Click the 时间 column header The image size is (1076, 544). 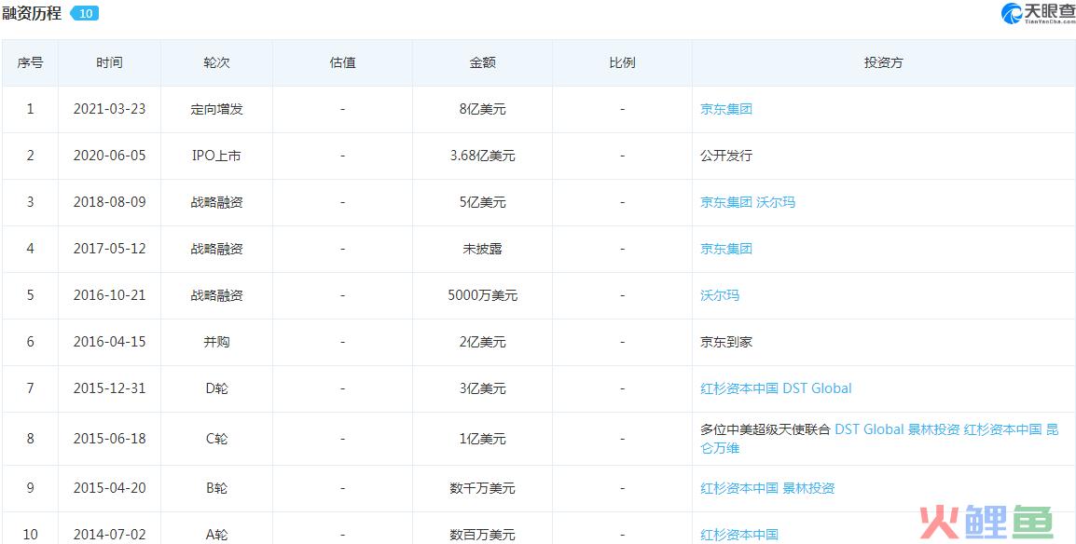(x=110, y=62)
